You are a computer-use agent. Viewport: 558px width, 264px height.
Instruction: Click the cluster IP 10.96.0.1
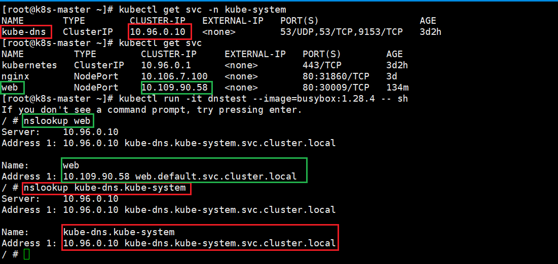pos(166,65)
